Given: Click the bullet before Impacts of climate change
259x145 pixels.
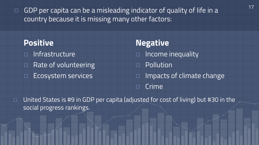Looking at the screenshot, I should [138, 76].
